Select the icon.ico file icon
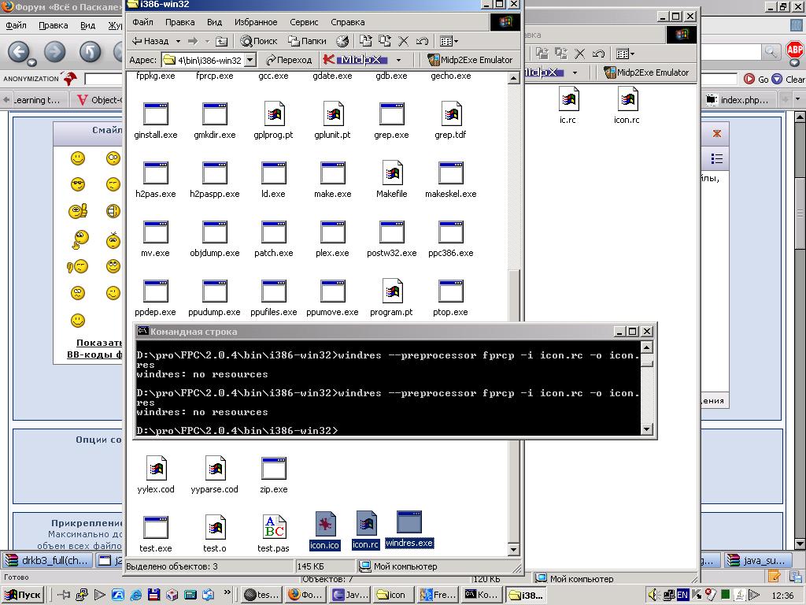The width and height of the screenshot is (806, 605). point(324,525)
